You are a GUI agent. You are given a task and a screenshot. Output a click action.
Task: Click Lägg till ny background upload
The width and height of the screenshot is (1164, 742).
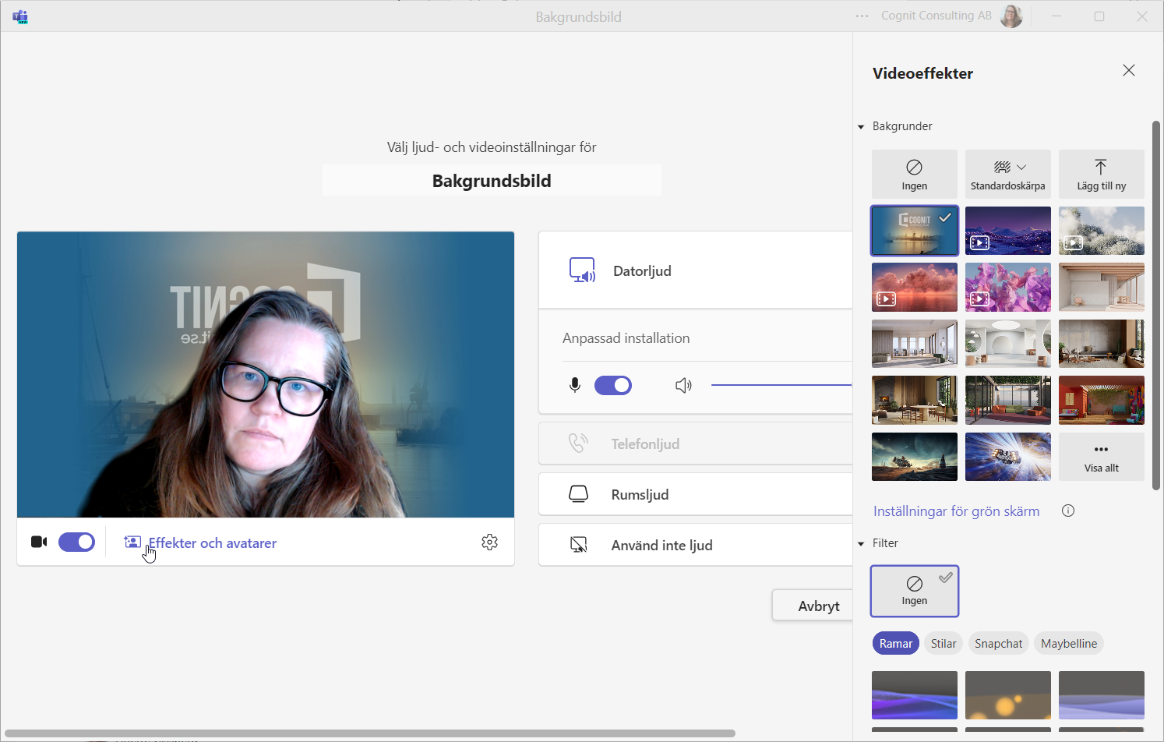pos(1102,175)
